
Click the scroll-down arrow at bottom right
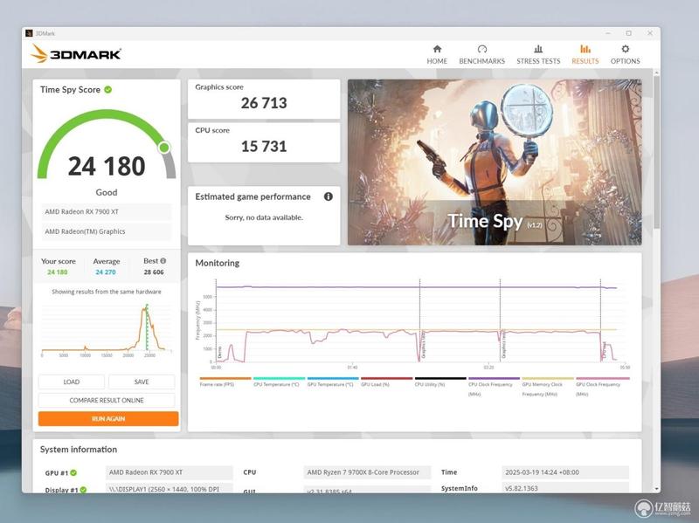click(x=656, y=489)
